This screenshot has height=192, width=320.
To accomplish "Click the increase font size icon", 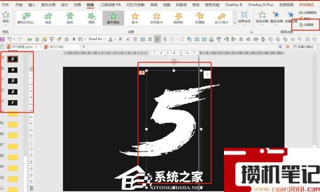I will (121, 39).
